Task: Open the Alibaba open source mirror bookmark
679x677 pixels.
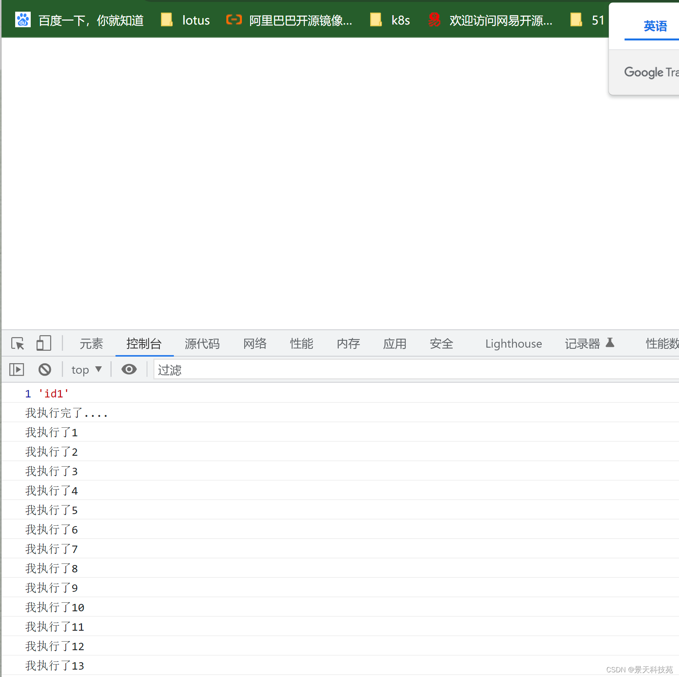Action: point(289,20)
